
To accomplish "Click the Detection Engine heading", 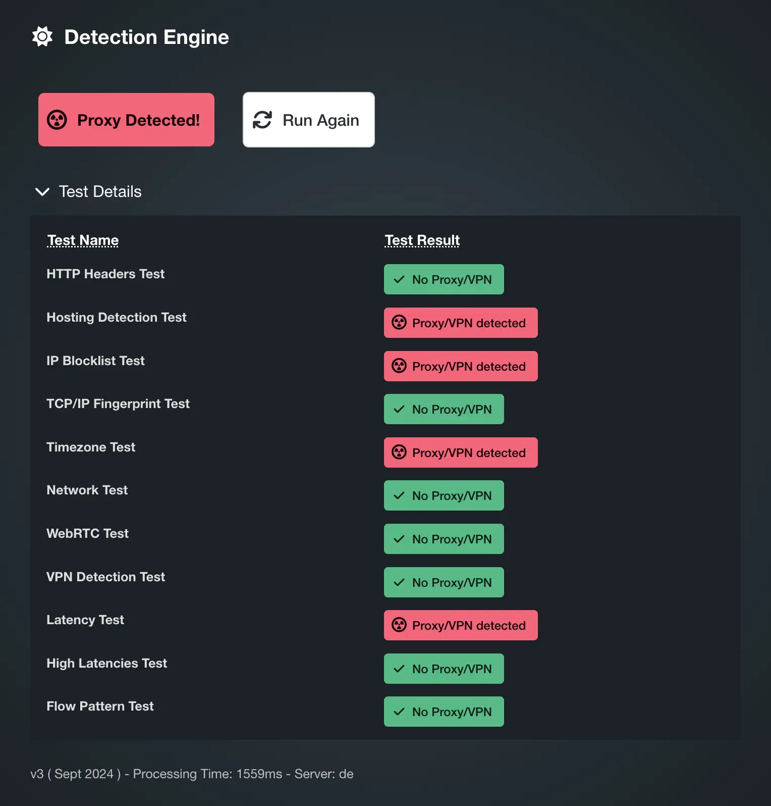I will pos(147,37).
